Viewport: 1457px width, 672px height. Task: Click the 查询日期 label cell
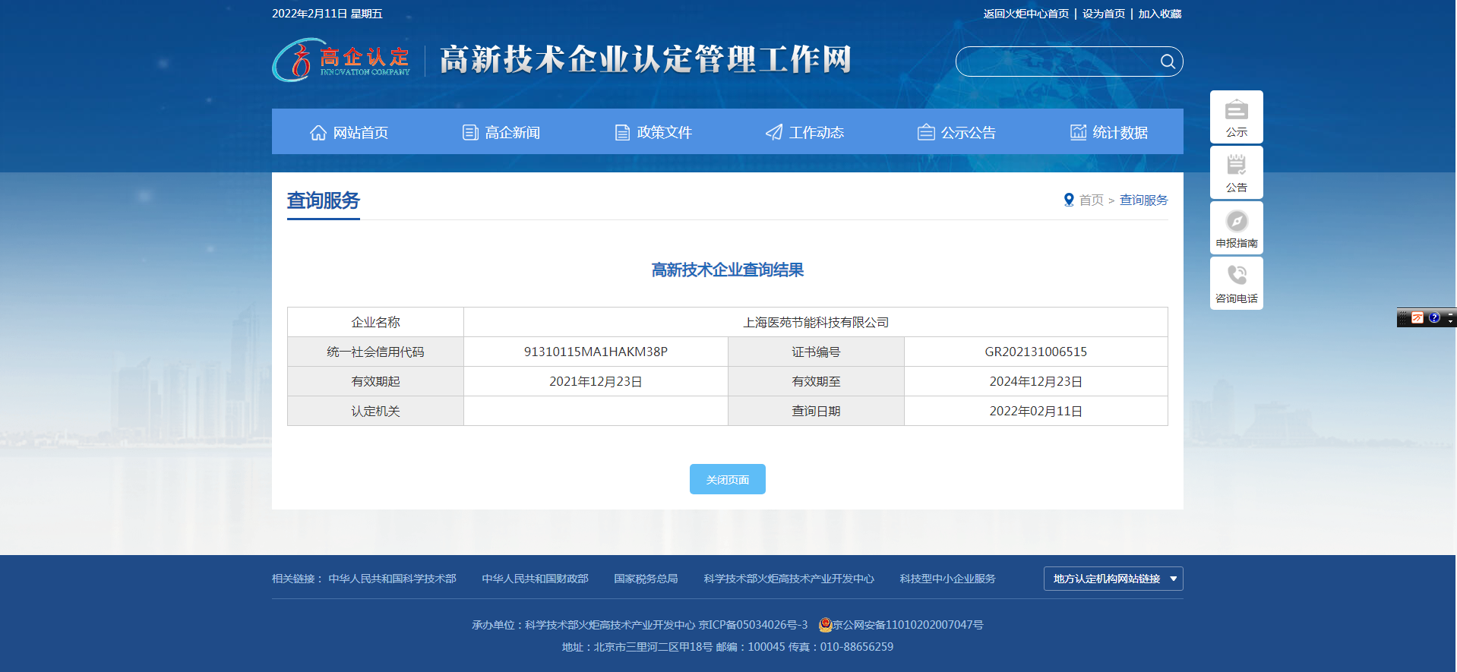[x=816, y=411]
